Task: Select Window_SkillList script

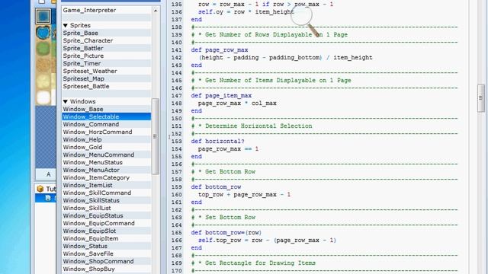Action: 107,208
